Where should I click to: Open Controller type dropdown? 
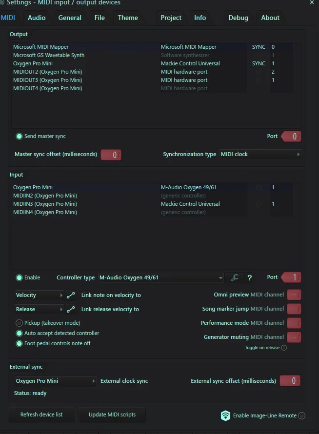pos(160,277)
